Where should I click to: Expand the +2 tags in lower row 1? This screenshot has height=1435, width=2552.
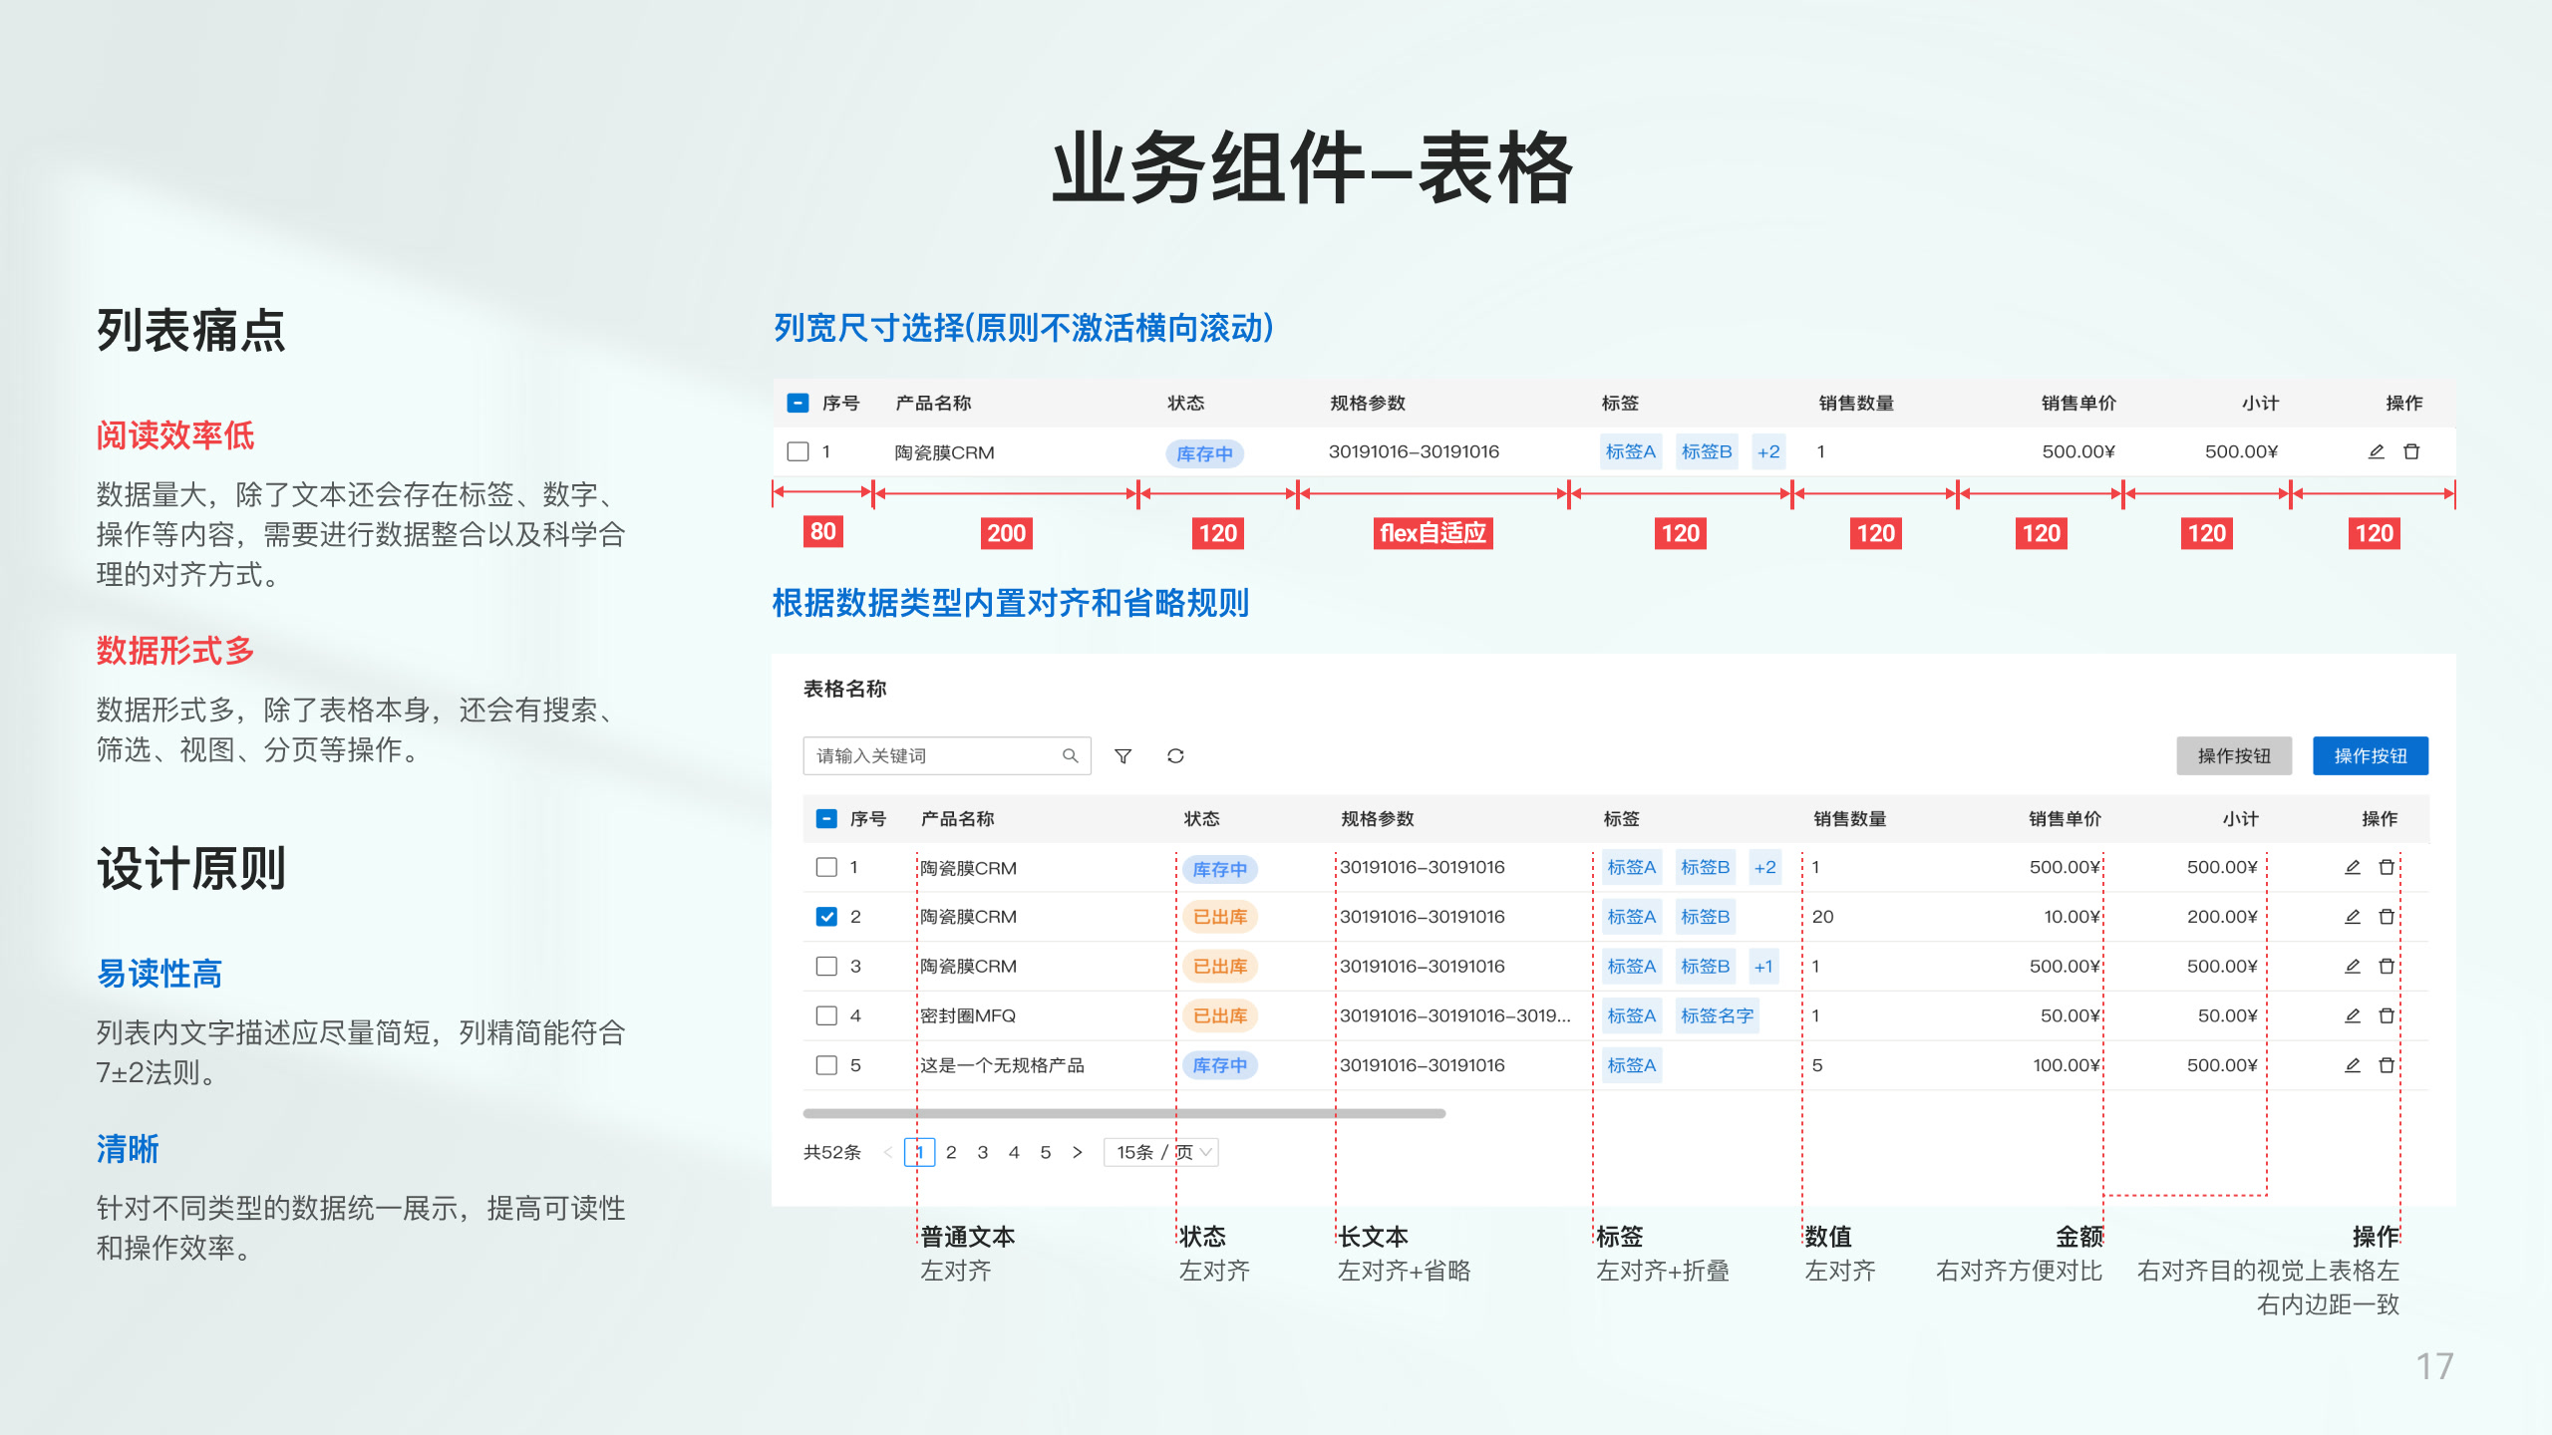click(1764, 867)
